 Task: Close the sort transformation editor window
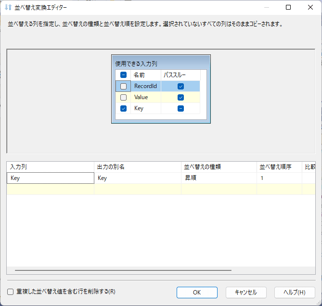click(x=310, y=7)
